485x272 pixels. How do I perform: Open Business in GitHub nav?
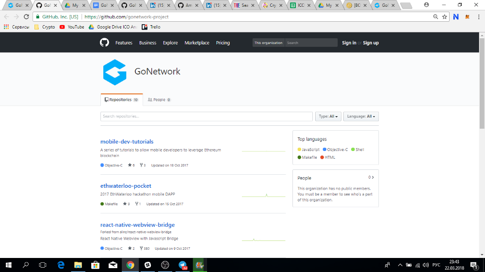[x=147, y=43]
